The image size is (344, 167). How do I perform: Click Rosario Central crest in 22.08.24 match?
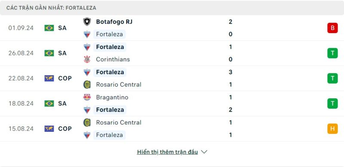(87, 85)
